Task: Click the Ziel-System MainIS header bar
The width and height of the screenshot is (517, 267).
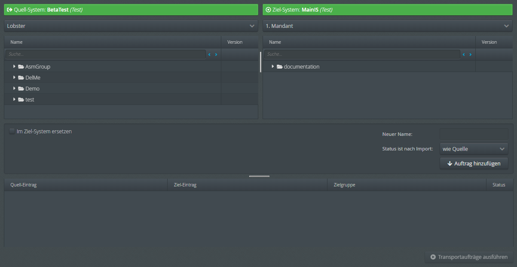Action: point(387,9)
